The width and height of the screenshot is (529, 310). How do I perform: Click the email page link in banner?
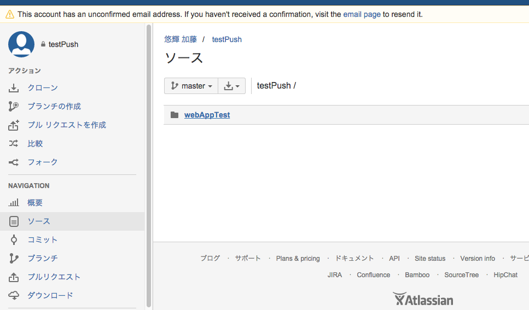coord(362,14)
